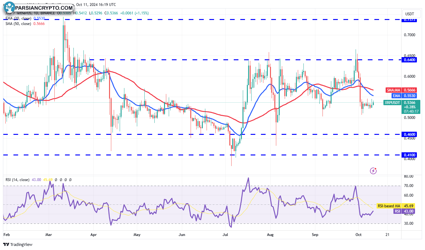This screenshot has width=425, height=250.
Task: Click the Sep label on time axis
Action: 315,234
